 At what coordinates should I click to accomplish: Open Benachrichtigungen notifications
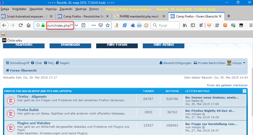(x=175, y=63)
